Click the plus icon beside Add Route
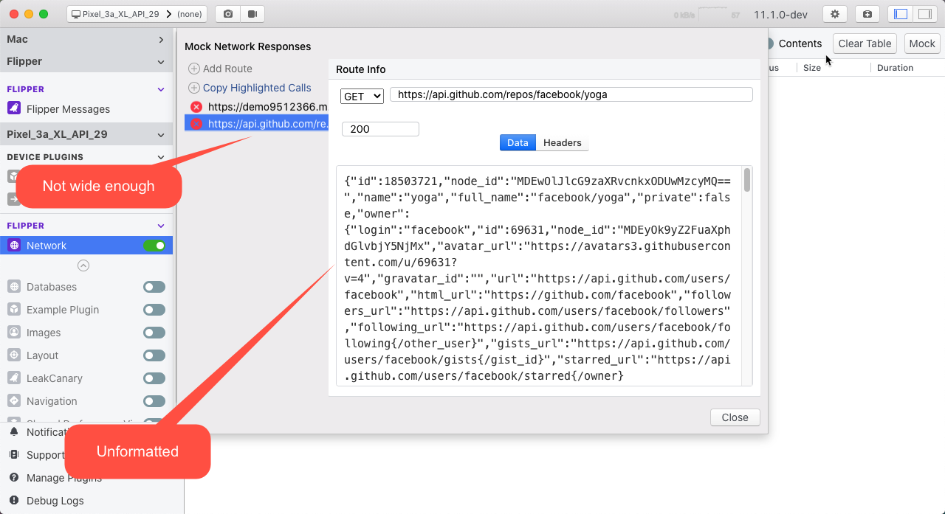945x514 pixels. 194,69
